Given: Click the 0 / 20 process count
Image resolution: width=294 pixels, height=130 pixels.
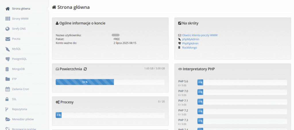Looking at the screenshot, I should (x=161, y=102).
